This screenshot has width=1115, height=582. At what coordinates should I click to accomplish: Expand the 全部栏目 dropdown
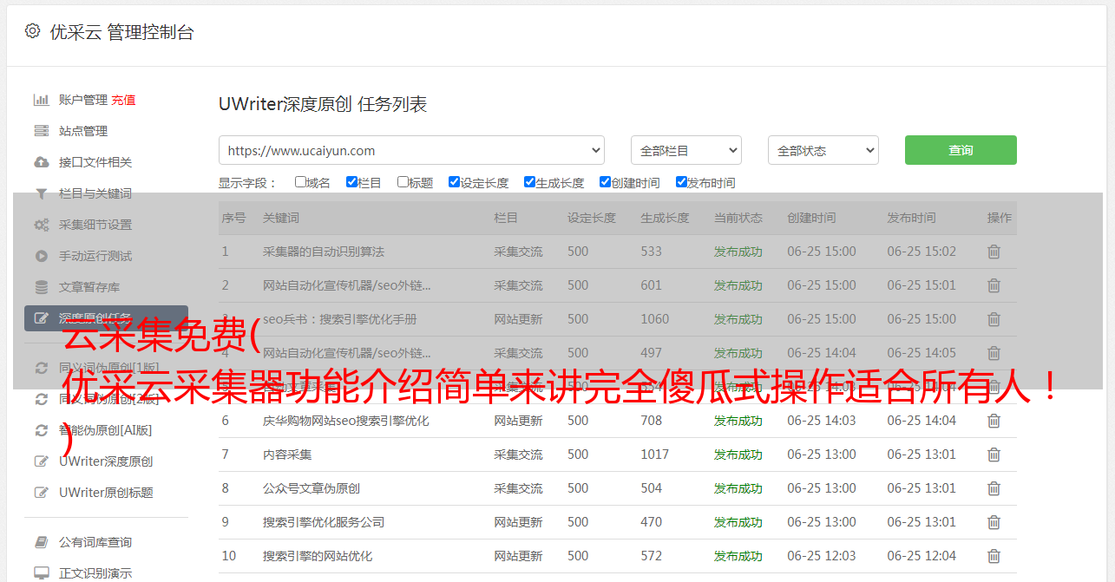pyautogui.click(x=685, y=150)
